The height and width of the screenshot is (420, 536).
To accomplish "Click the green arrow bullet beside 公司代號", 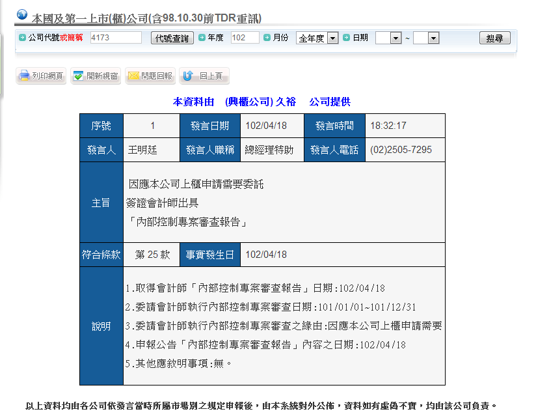I will click(22, 38).
